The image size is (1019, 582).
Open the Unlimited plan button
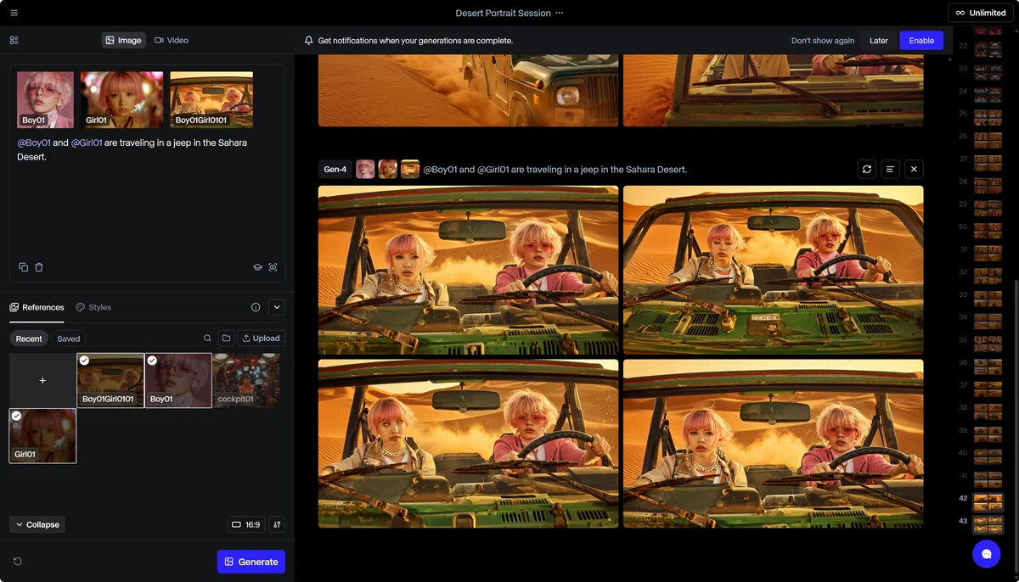tap(981, 13)
